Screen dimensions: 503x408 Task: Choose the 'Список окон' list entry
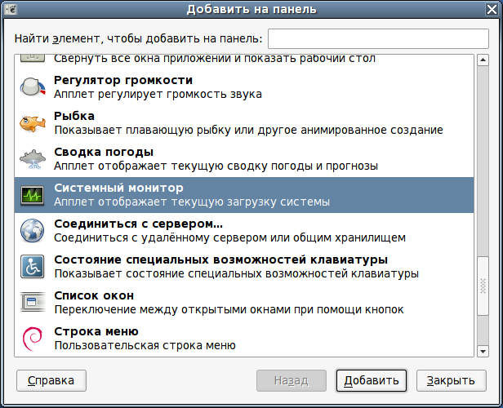244,303
